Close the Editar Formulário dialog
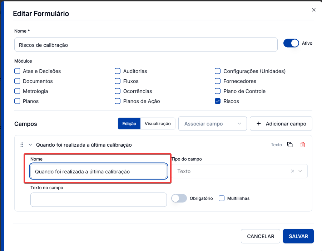The width and height of the screenshot is (322, 251). 313,10
